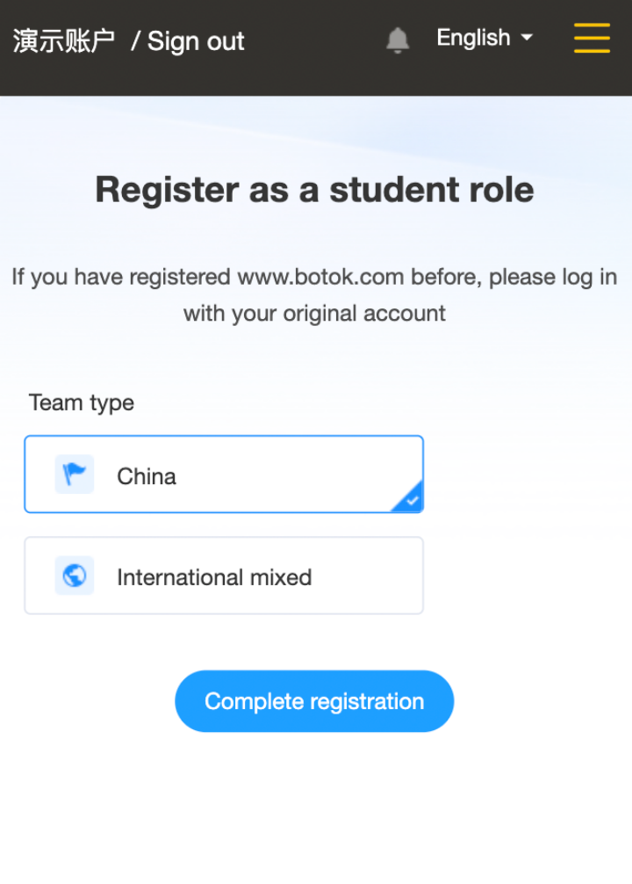The height and width of the screenshot is (884, 632).
Task: Expand the language dropdown caret
Action: (528, 38)
